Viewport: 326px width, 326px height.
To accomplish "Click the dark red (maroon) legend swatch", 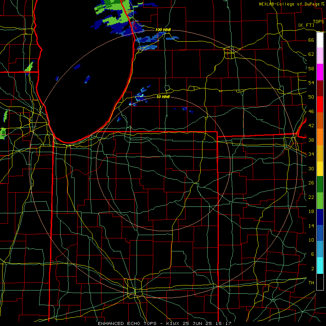I will pos(320,88).
